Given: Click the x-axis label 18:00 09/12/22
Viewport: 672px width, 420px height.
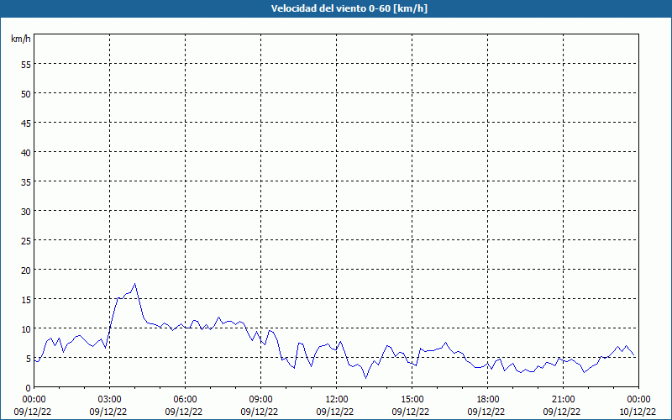Looking at the screenshot, I should point(486,406).
